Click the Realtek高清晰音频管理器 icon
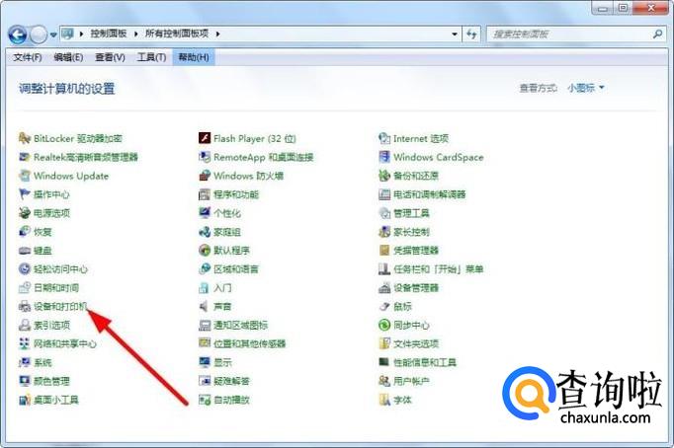Viewport: 674px width, 448px height. click(25, 157)
